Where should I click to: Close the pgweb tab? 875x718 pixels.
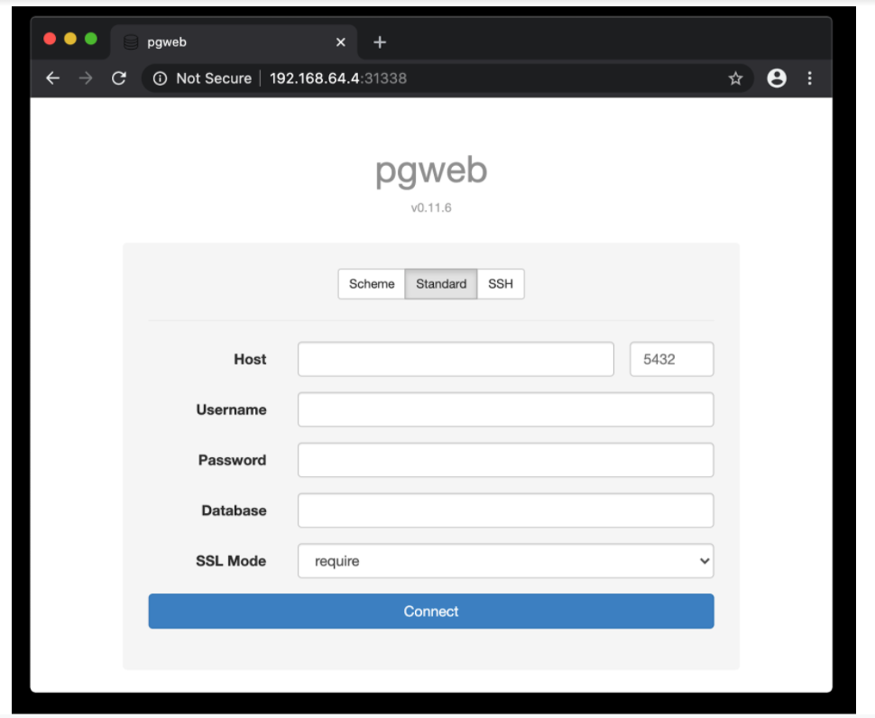pos(340,41)
